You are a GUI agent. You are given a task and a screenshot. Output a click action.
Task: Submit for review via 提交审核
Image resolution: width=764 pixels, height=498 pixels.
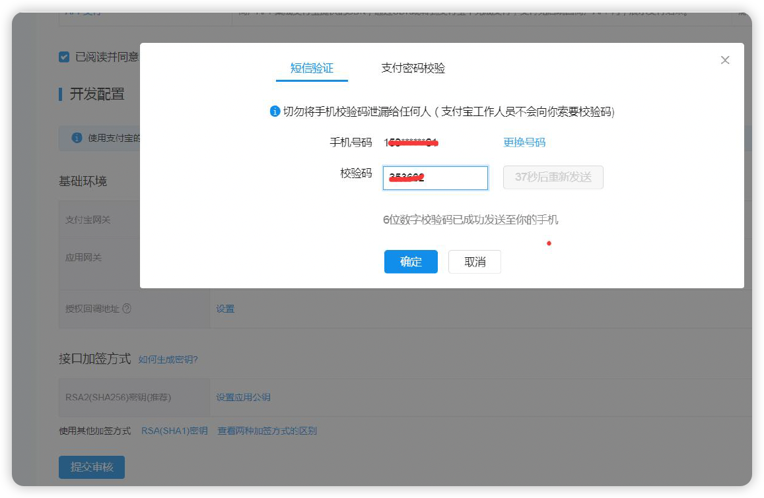pos(91,466)
